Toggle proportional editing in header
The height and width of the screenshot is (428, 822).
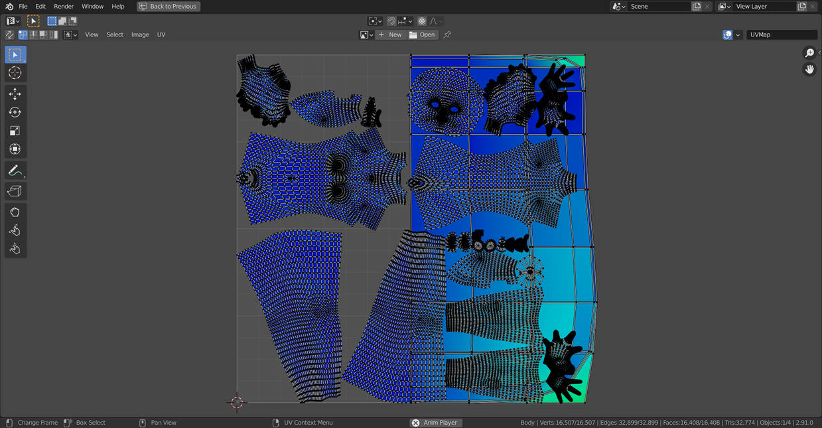pyautogui.click(x=422, y=21)
